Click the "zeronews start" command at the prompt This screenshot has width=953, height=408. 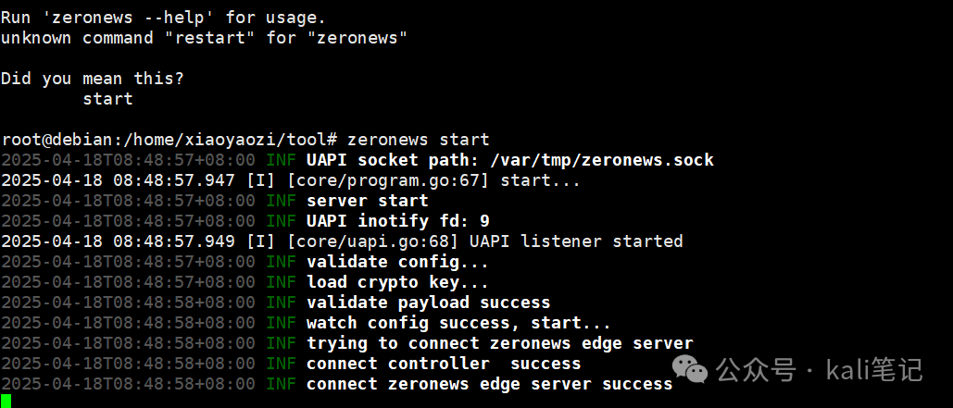point(418,140)
